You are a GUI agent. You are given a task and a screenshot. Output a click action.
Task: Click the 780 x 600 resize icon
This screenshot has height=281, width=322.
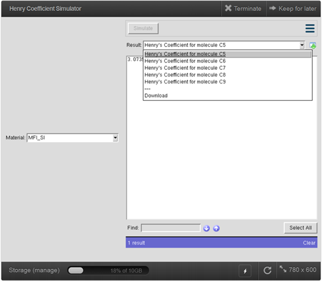pyautogui.click(x=283, y=269)
